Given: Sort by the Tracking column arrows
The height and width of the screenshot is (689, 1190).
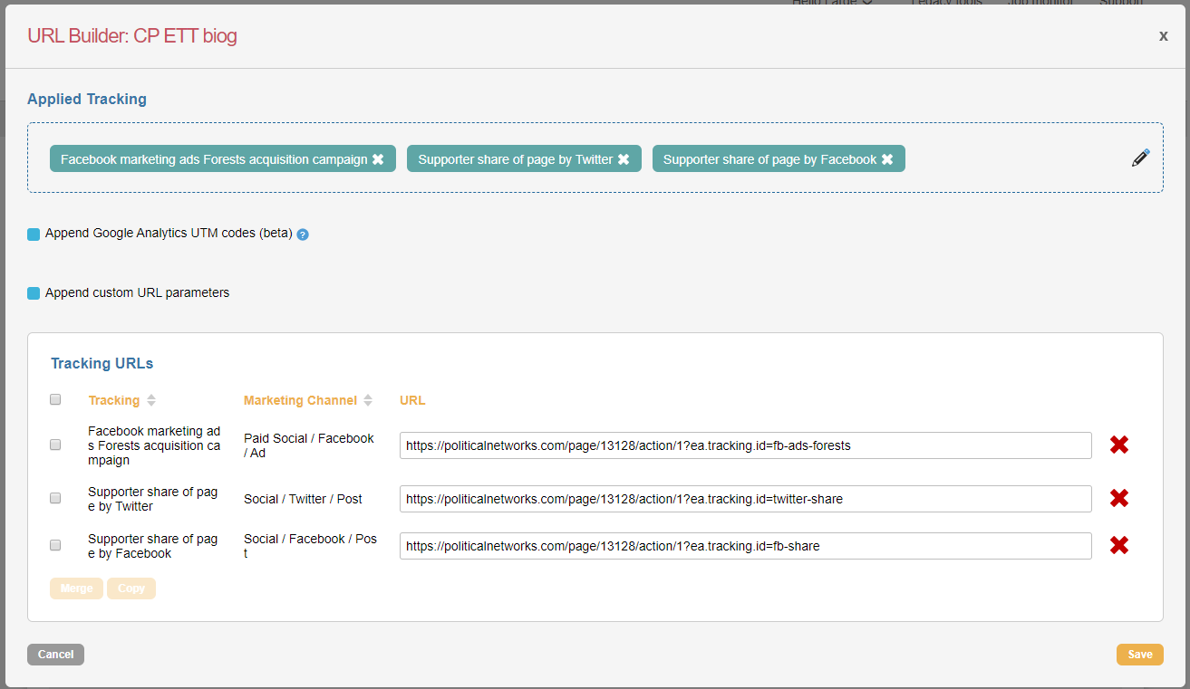Looking at the screenshot, I should (151, 400).
